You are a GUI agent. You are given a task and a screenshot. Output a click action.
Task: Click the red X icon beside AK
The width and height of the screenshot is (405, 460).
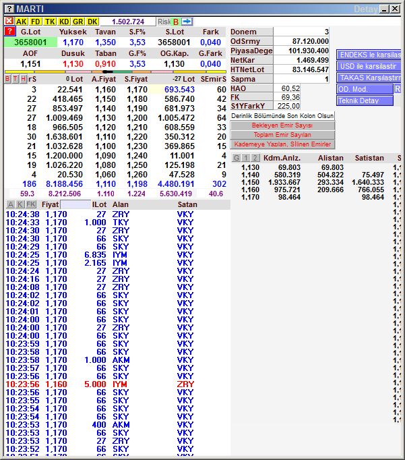[x=9, y=21]
